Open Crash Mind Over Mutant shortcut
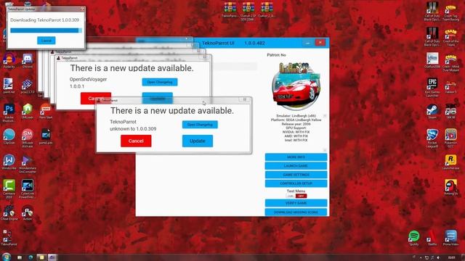Image resolution: width=465 pixels, height=261 pixels. tap(450, 63)
